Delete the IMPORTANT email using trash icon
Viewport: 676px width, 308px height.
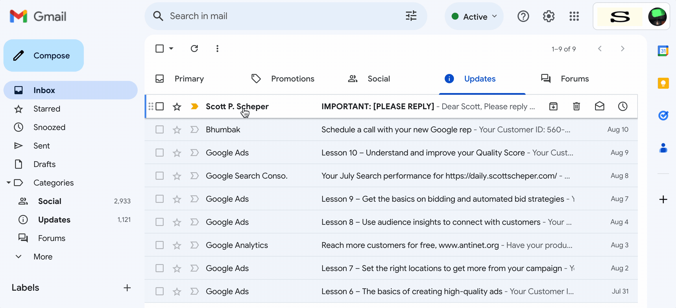[x=576, y=106]
